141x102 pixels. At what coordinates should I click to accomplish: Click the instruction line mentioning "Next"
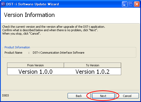pos(50,30)
